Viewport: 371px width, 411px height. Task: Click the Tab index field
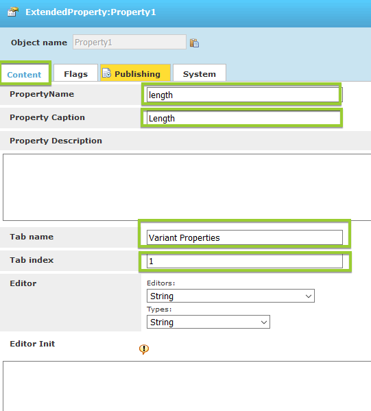[244, 261]
